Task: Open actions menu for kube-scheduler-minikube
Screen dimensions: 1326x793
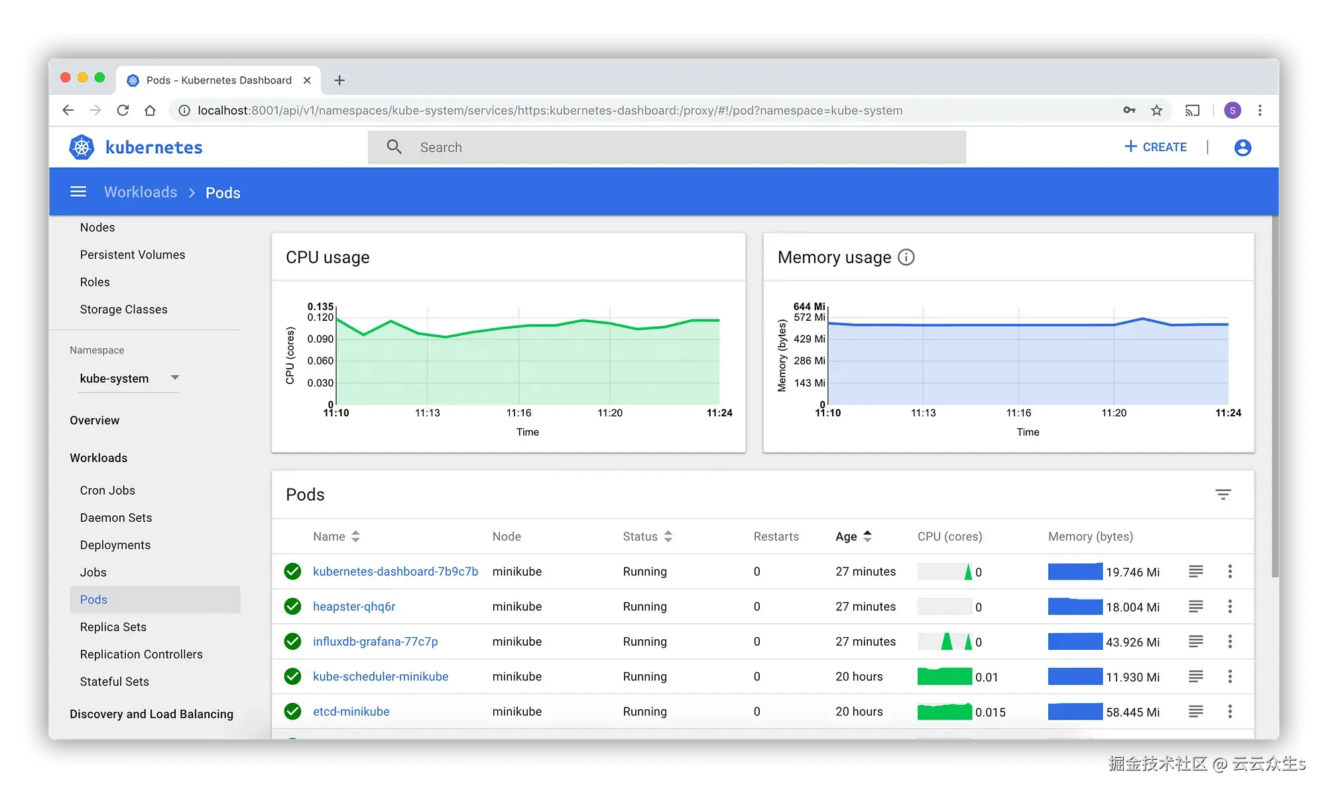Action: 1230,676
